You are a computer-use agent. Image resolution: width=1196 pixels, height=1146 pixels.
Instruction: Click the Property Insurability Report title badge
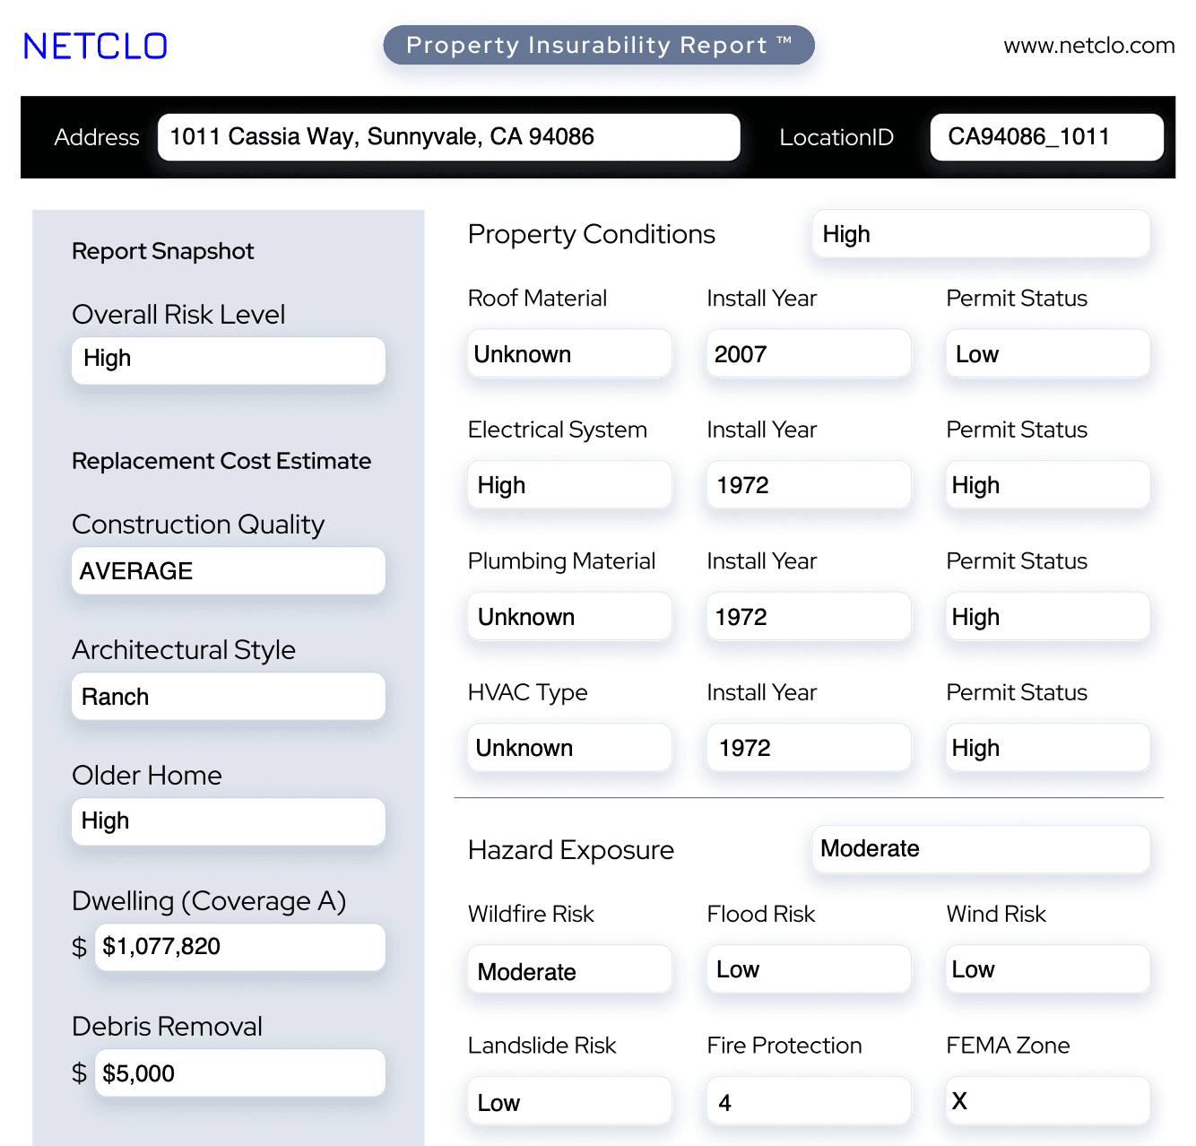pyautogui.click(x=598, y=46)
